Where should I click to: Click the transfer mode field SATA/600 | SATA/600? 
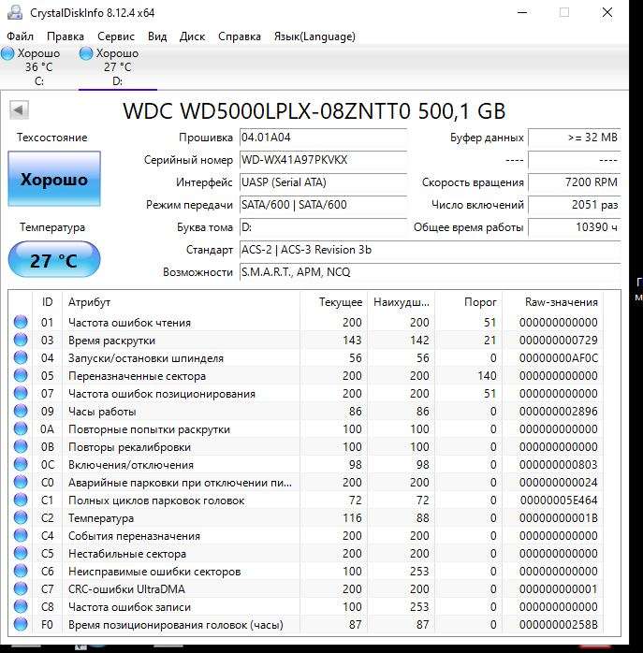pos(323,205)
